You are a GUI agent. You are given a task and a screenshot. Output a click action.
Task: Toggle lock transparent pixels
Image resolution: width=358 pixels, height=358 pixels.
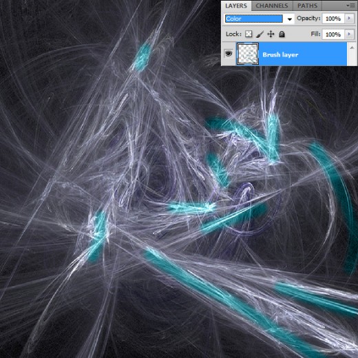coord(249,34)
